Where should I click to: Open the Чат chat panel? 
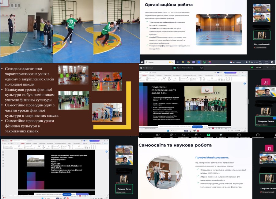click(171, 135)
